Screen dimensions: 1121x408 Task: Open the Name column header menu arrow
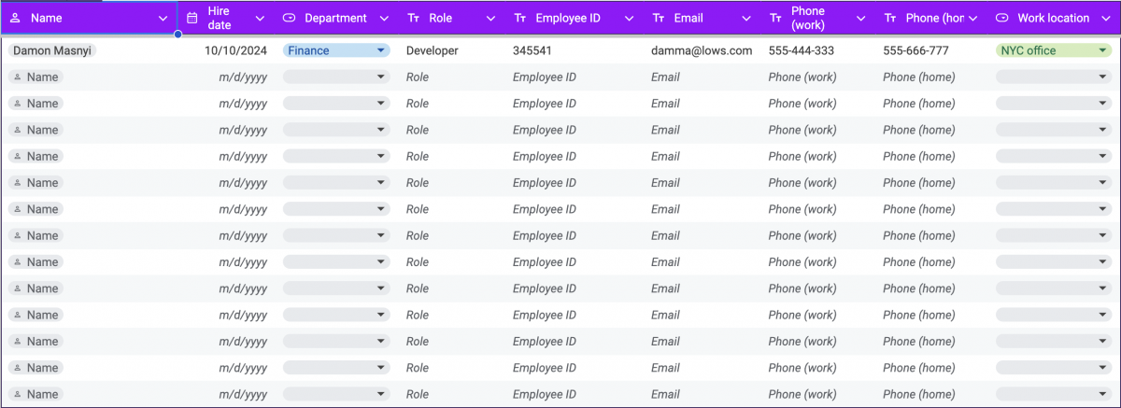(x=164, y=18)
